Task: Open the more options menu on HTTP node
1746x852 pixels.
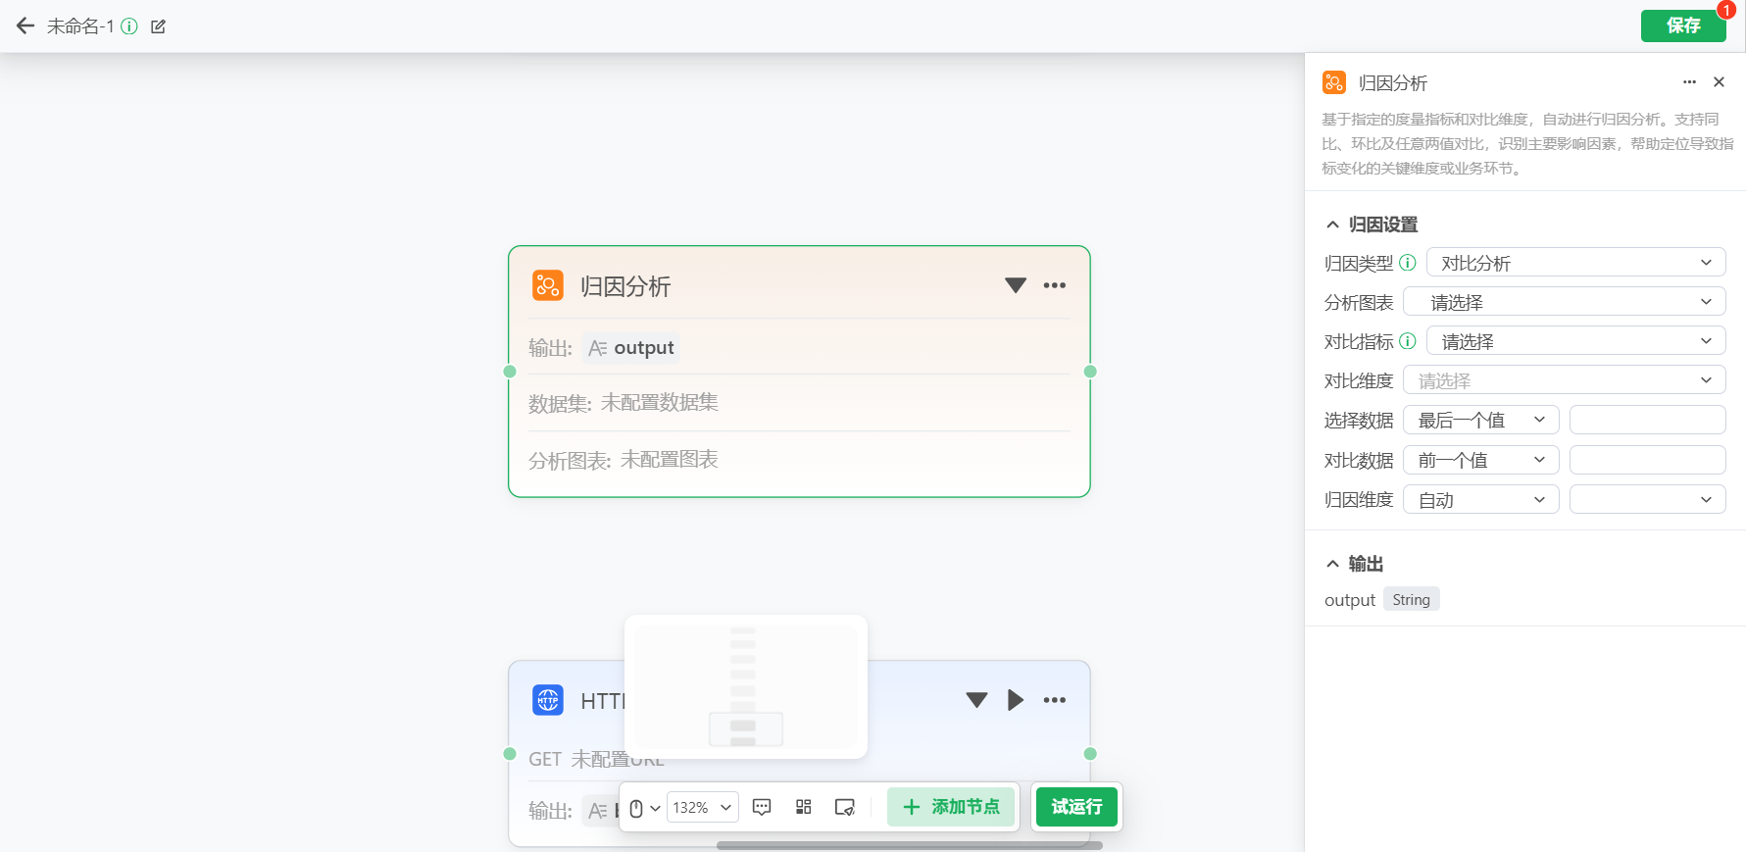Action: tap(1055, 700)
